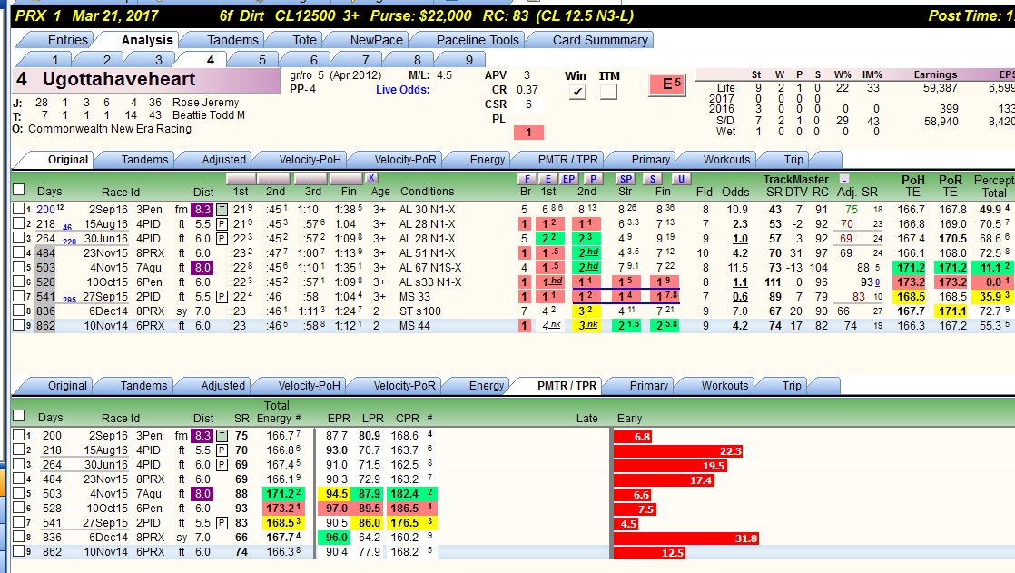1015x573 pixels.
Task: Click the P marker on the 15Aug16 top row
Action: tap(222, 224)
